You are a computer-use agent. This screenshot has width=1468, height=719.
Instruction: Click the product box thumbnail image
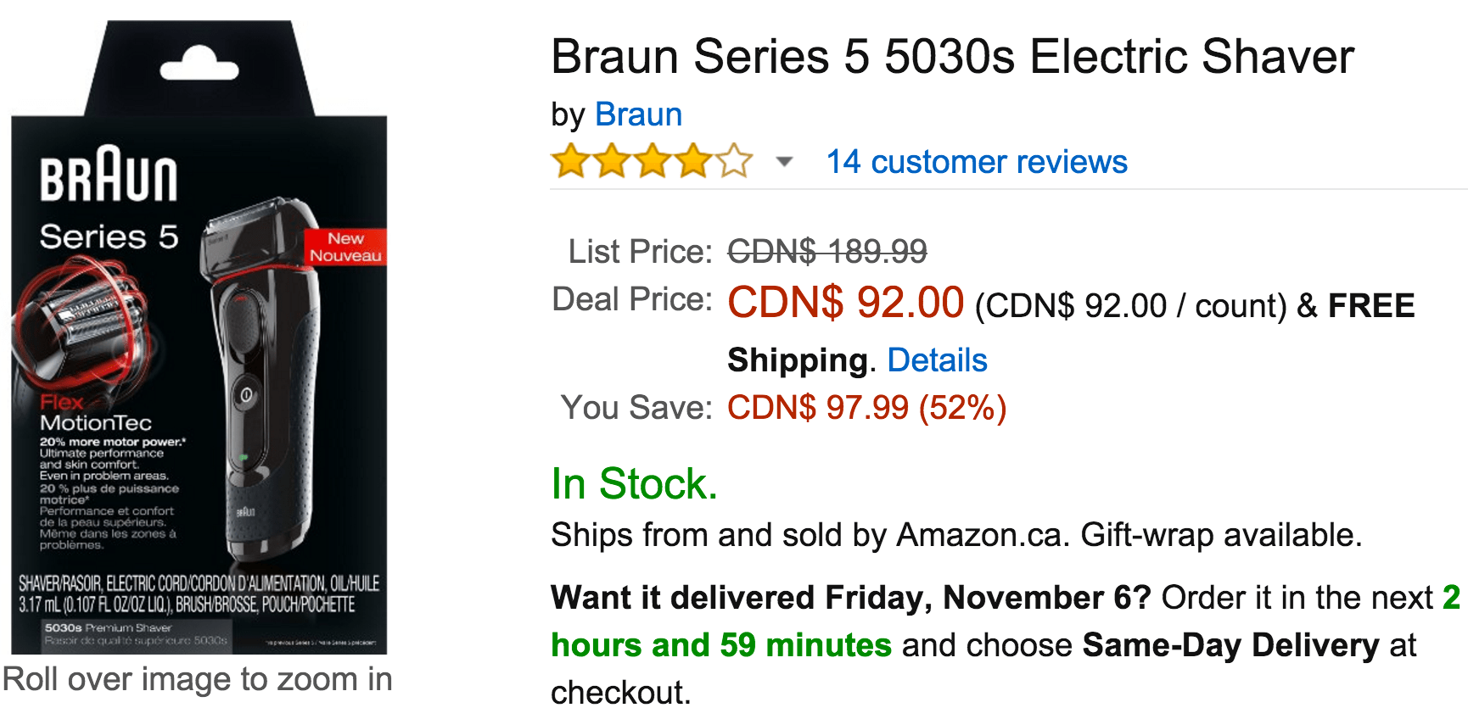(x=204, y=356)
